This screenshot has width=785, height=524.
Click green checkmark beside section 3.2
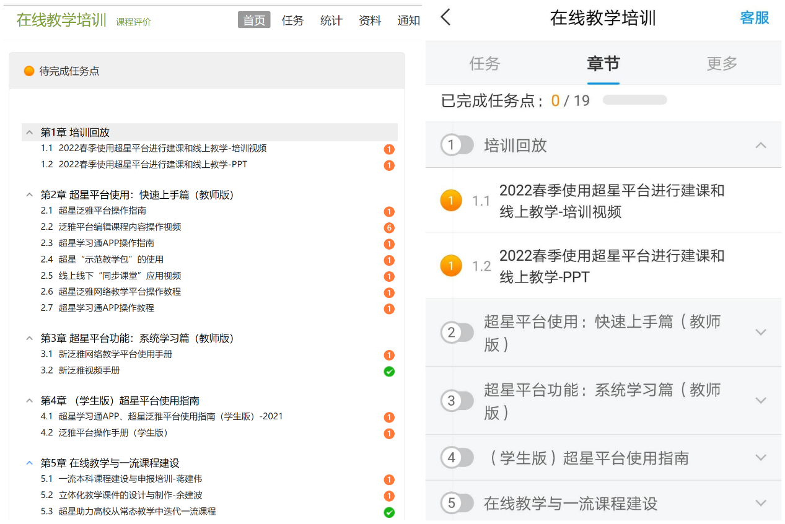click(x=389, y=372)
